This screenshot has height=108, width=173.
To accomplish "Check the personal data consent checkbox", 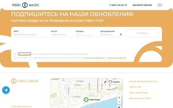I will coord(15,58).
